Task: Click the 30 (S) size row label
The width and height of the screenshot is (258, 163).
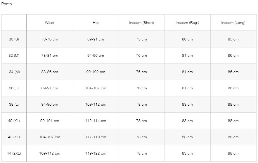Action: click(x=14, y=39)
